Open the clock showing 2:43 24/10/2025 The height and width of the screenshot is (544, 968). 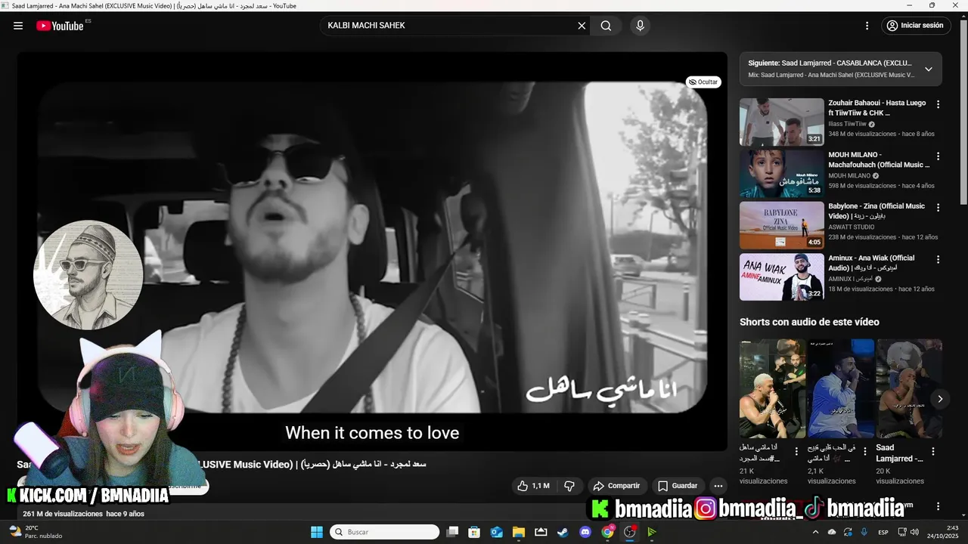click(x=945, y=532)
